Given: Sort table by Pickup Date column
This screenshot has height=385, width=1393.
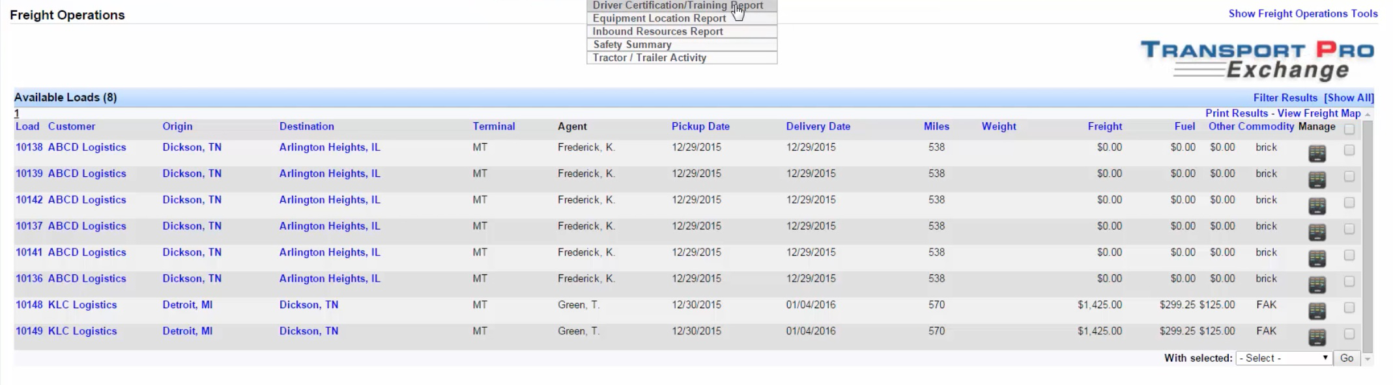Looking at the screenshot, I should click(700, 126).
